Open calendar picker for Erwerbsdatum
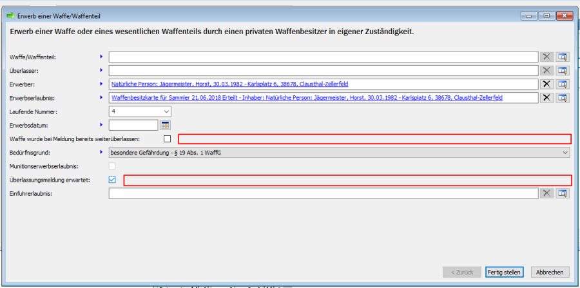Image resolution: width=580 pixels, height=288 pixels. 165,125
